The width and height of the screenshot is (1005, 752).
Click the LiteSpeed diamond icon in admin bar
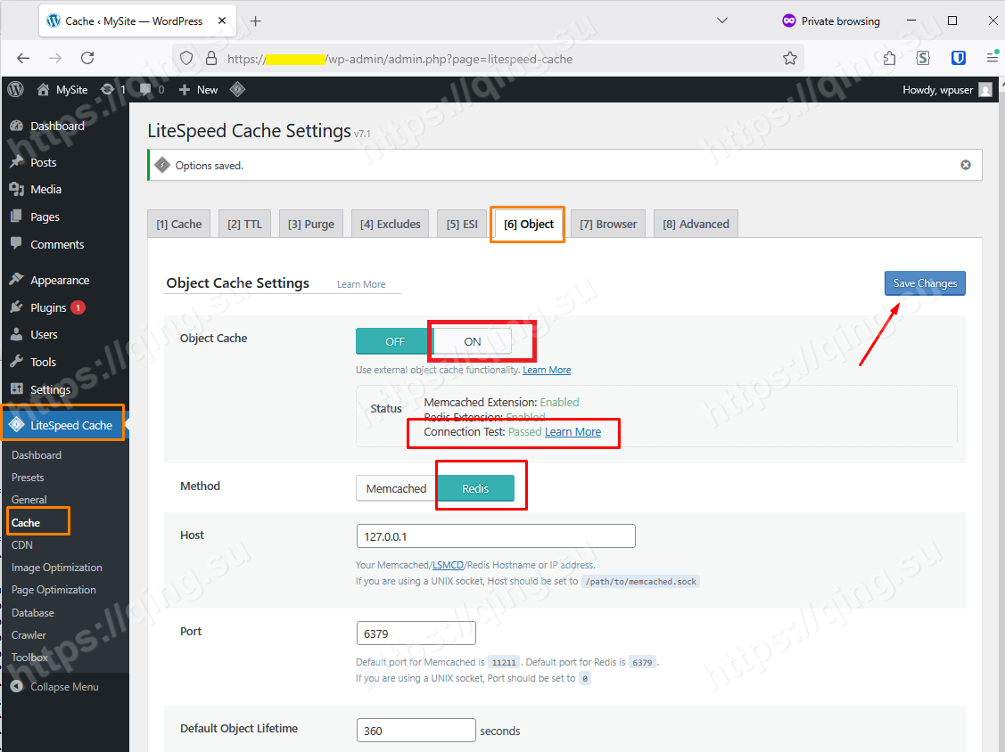tap(237, 90)
